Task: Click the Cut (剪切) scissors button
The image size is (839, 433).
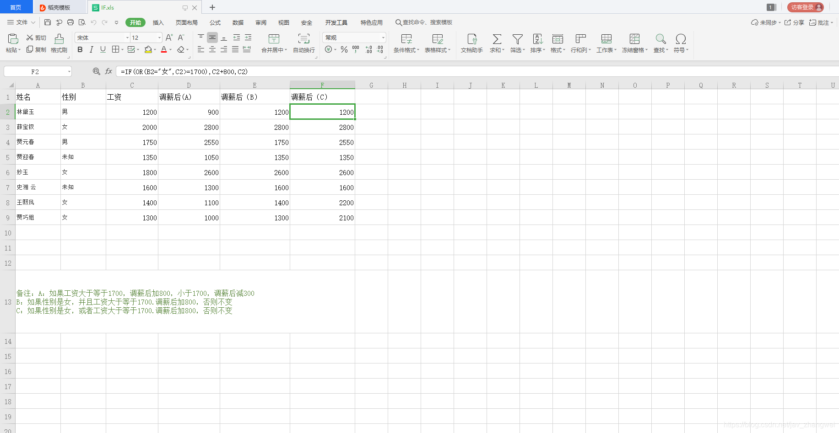Action: 36,37
